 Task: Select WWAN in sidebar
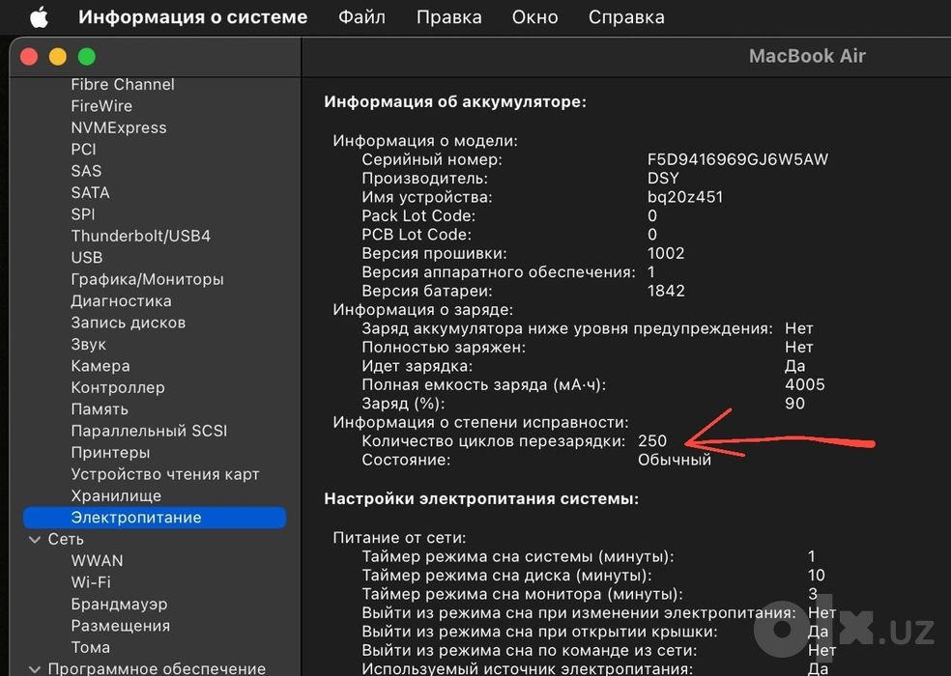click(x=97, y=561)
